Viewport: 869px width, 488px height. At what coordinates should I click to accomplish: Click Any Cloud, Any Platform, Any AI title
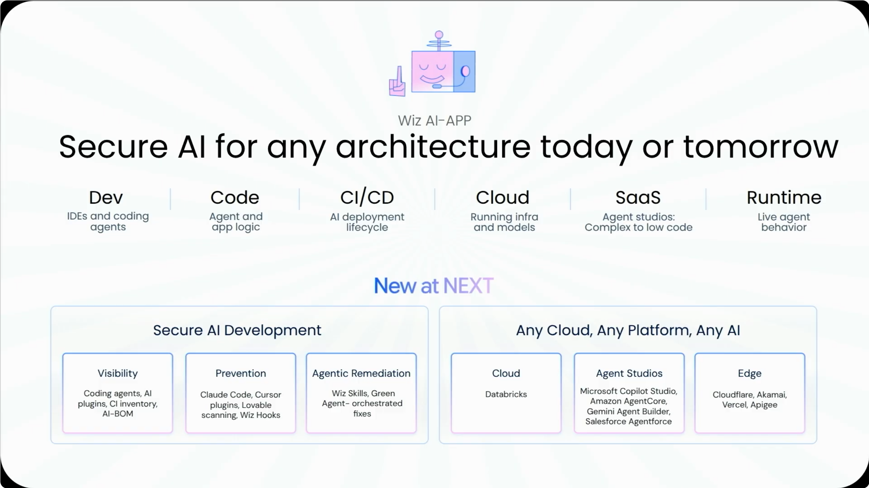[x=628, y=330]
